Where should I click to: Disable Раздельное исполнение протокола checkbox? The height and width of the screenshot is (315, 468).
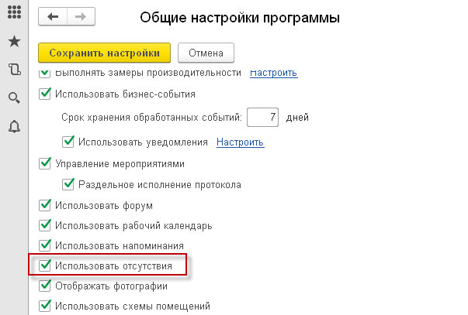pyautogui.click(x=68, y=185)
